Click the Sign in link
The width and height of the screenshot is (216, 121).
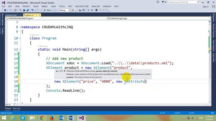tap(206, 7)
